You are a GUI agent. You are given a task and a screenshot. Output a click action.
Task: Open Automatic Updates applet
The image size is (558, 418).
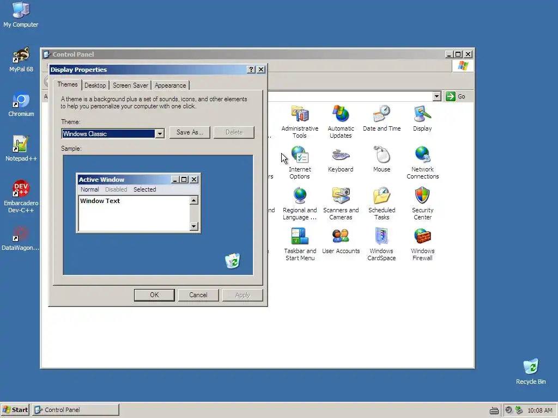[341, 121]
